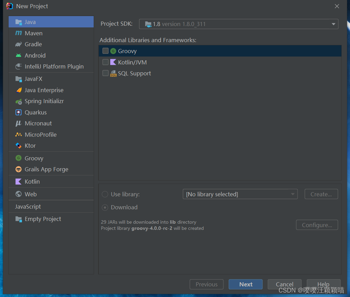Enable the SQL Support checkbox

click(x=105, y=73)
